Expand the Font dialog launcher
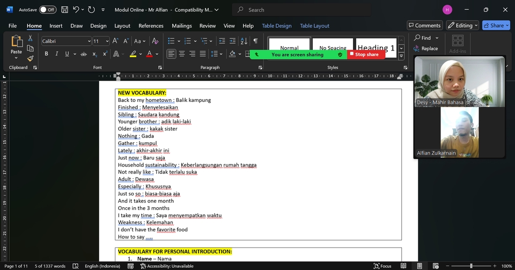Screen dimensions: 515x270 pos(160,68)
